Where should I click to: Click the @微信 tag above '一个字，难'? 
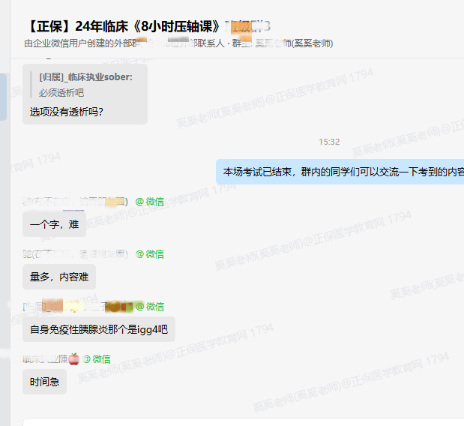click(149, 202)
